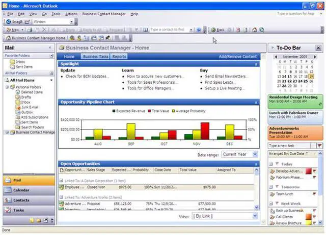Open the All Mail Items dropdown
Viewport: 326px width, 235px height.
point(51,80)
